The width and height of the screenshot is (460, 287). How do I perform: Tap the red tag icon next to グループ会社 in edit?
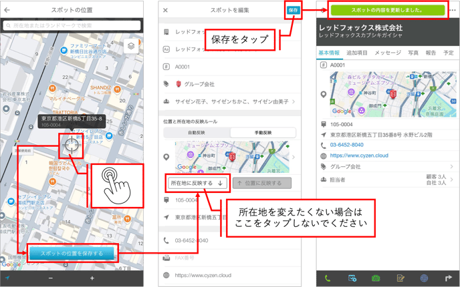pos(179,84)
